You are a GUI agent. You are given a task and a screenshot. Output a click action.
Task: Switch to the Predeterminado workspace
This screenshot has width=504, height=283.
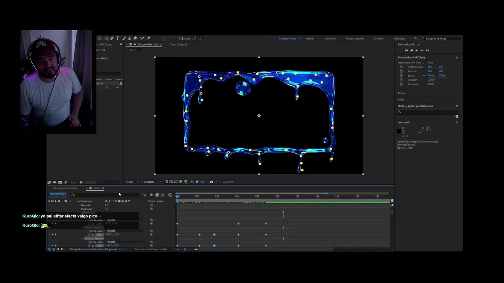(x=287, y=39)
